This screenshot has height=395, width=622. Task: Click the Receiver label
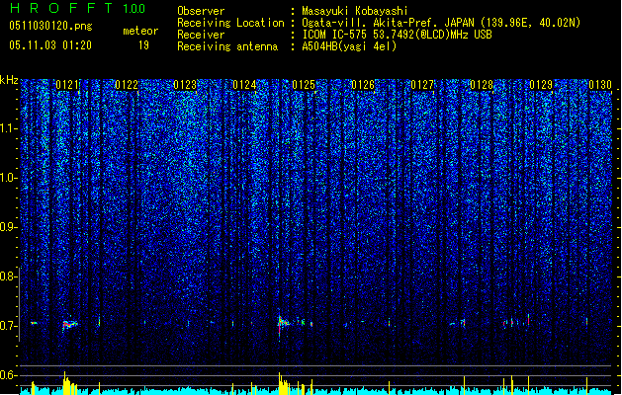coord(201,35)
